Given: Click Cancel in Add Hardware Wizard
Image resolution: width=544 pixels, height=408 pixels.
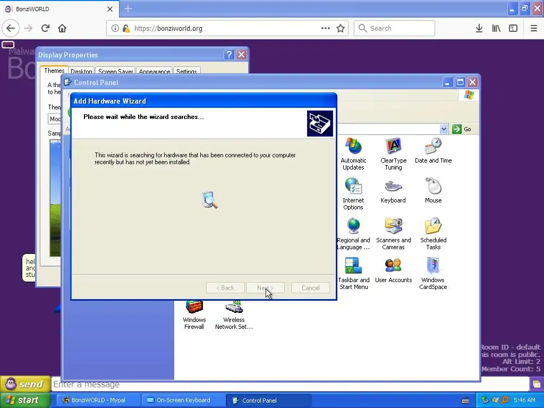Looking at the screenshot, I should (310, 287).
